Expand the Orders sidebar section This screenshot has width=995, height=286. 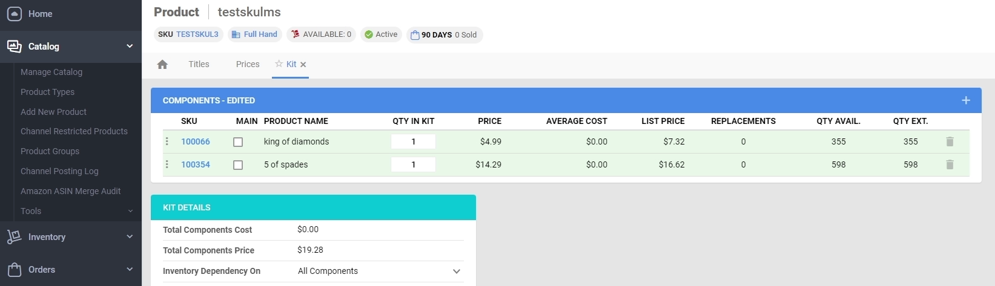coord(130,270)
